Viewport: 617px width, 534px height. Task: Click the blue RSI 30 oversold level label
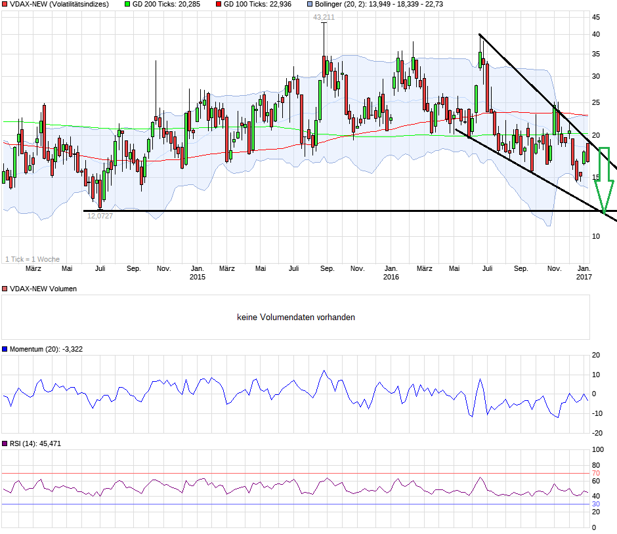tap(596, 504)
